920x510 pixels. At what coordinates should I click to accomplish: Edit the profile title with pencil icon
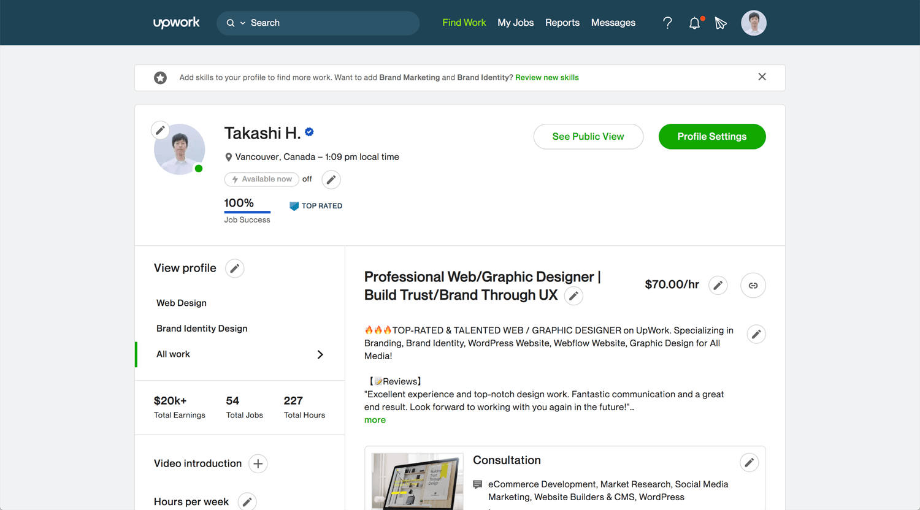pyautogui.click(x=573, y=296)
